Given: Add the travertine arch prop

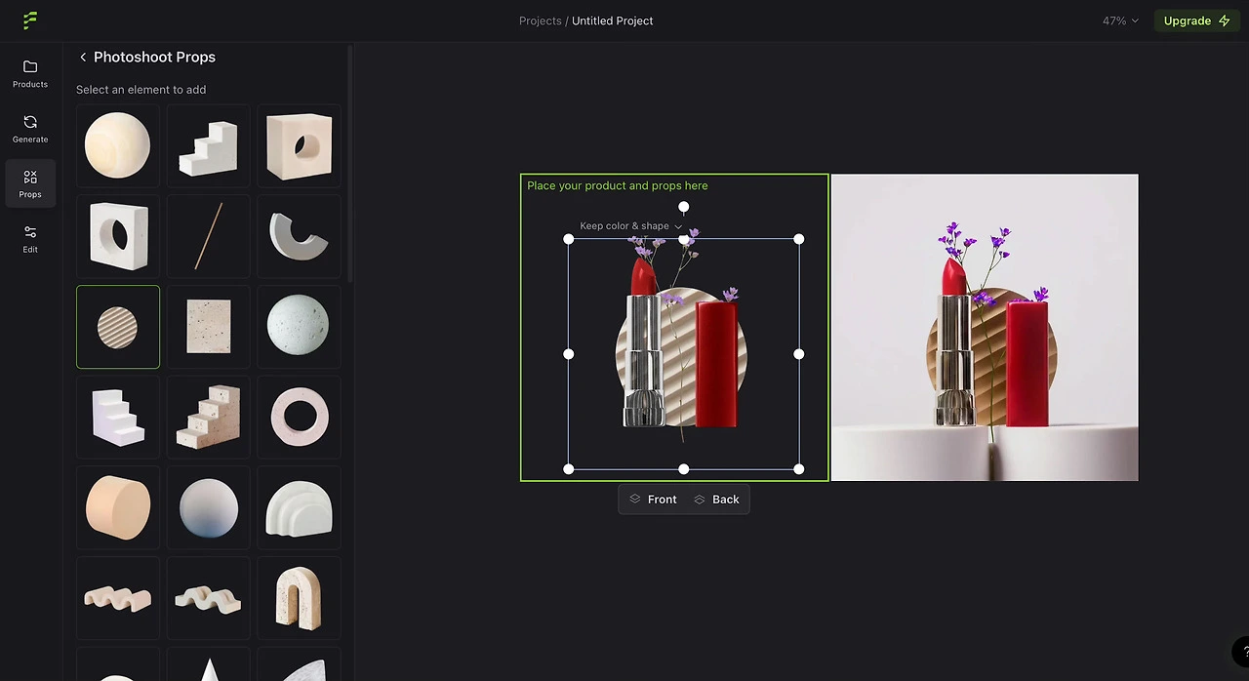Looking at the screenshot, I should click(x=299, y=598).
